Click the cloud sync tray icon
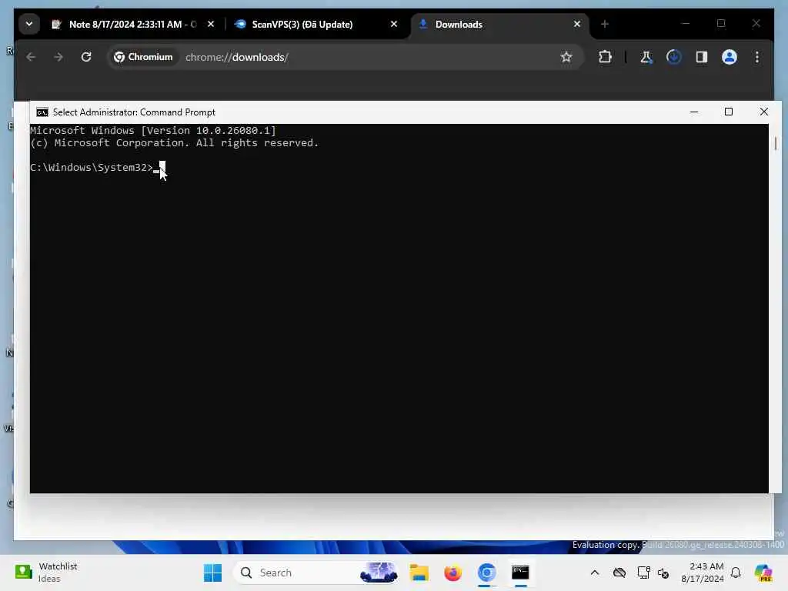Image resolution: width=788 pixels, height=591 pixels. (619, 573)
